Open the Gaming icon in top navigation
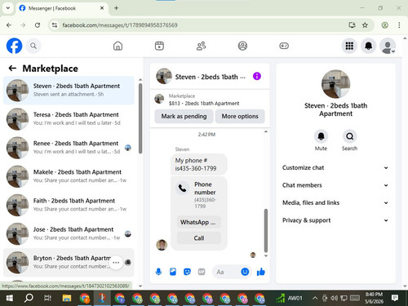The height and width of the screenshot is (306, 408). (x=284, y=46)
